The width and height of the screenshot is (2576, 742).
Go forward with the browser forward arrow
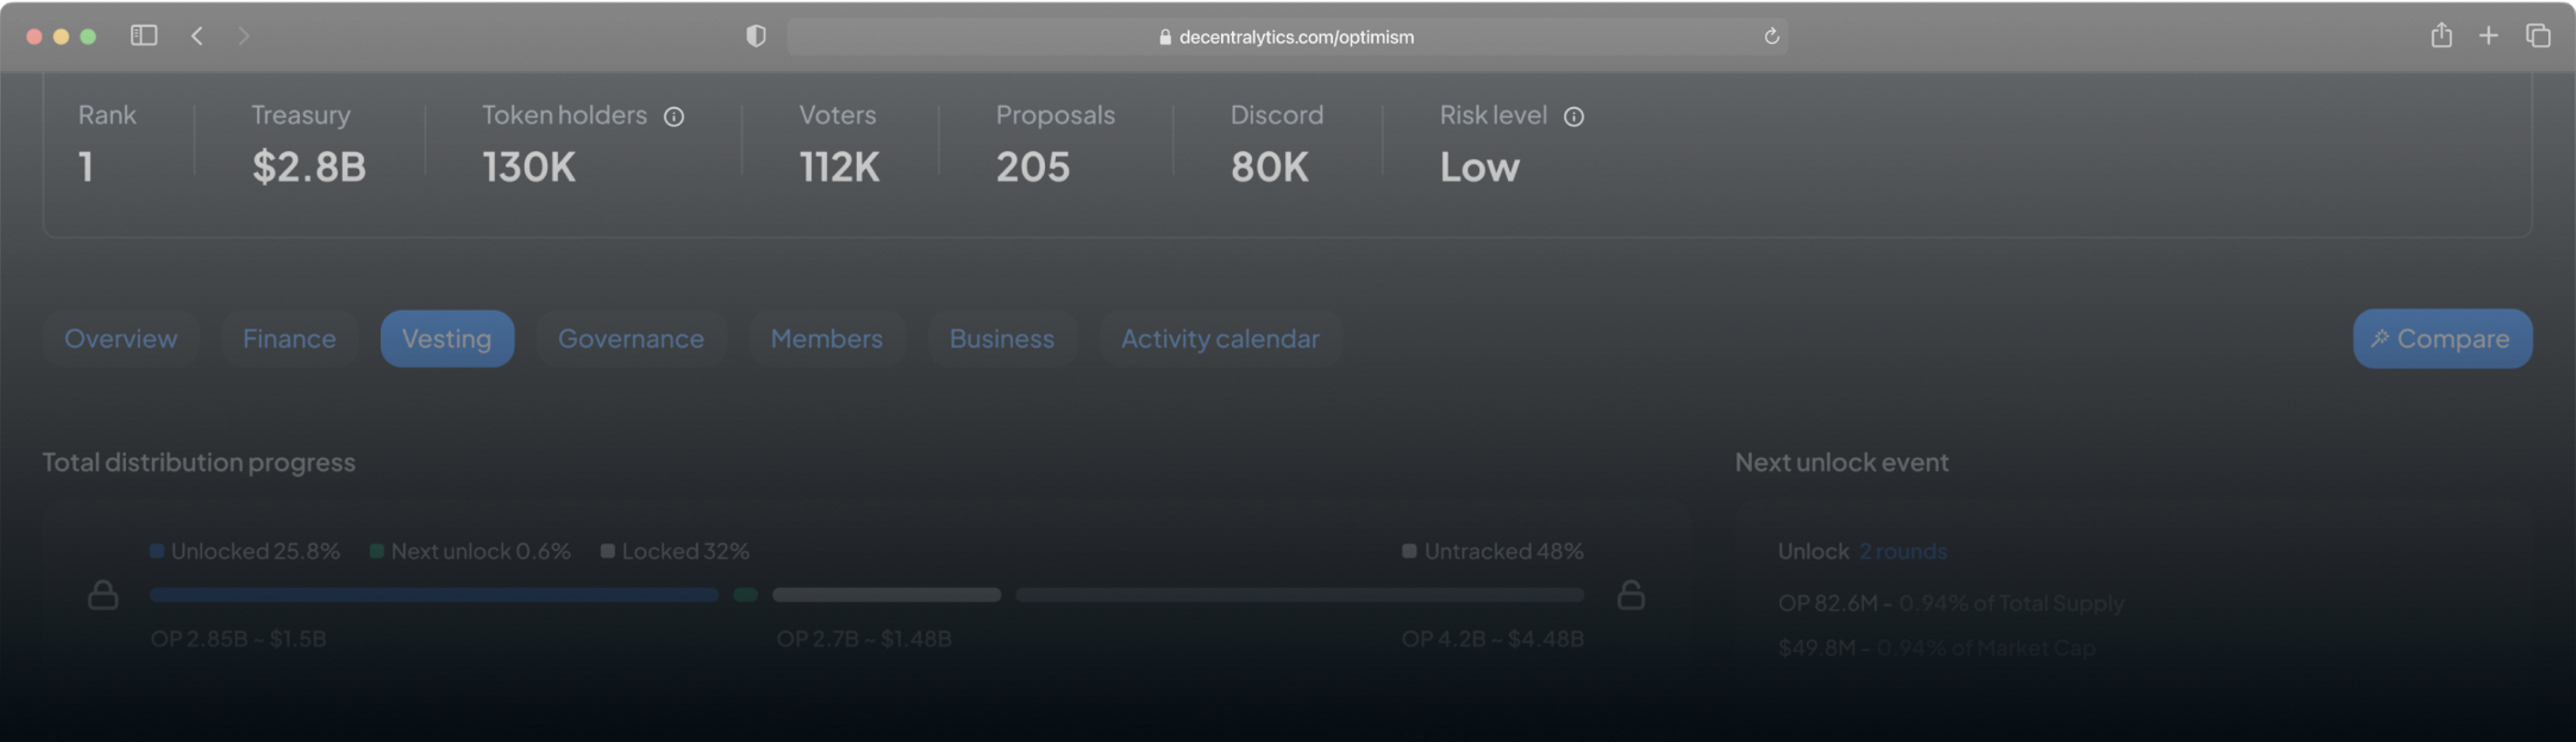(x=244, y=36)
